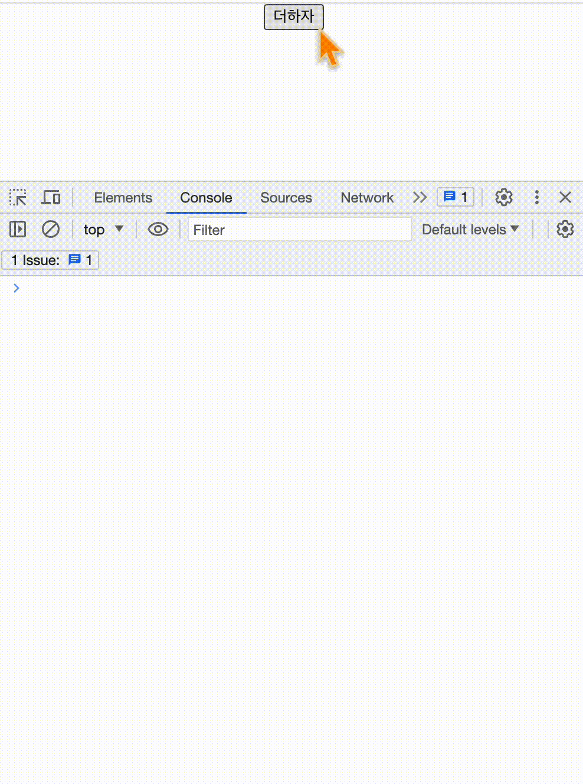The height and width of the screenshot is (784, 583).
Task: Close the DevTools panel
Action: tap(565, 197)
